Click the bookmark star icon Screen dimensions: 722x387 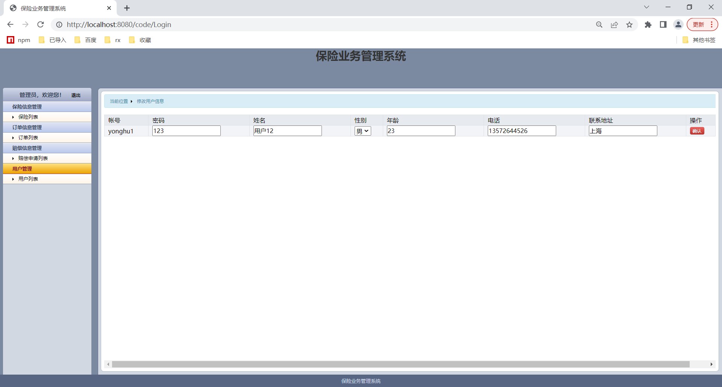tap(629, 24)
